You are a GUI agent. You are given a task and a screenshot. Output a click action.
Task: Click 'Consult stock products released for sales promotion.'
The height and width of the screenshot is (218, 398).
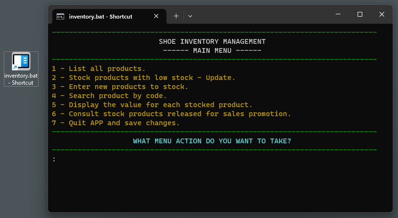pyautogui.click(x=171, y=114)
